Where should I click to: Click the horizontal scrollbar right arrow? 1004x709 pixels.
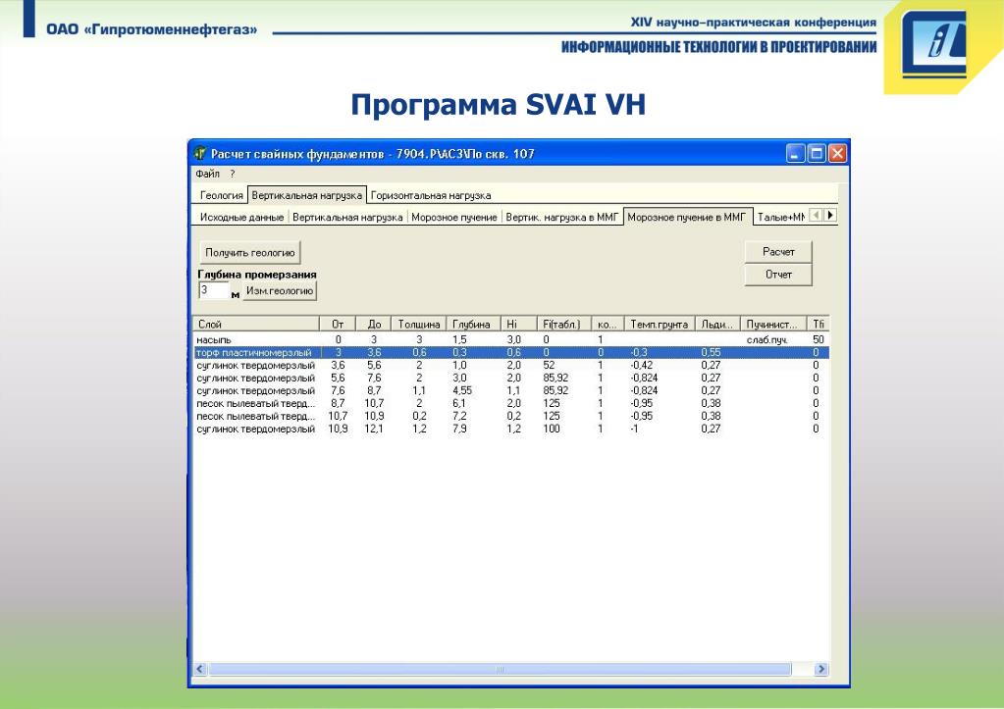pos(821,670)
